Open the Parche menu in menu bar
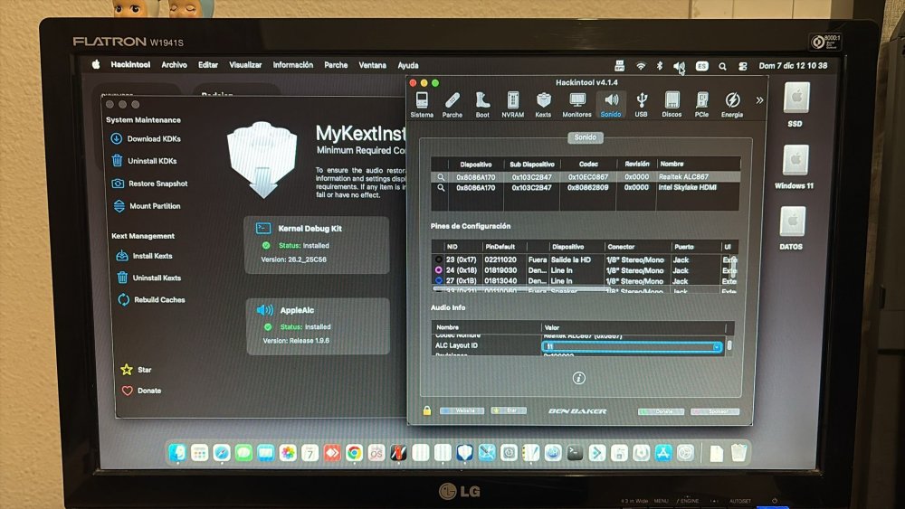The width and height of the screenshot is (905, 509). pyautogui.click(x=336, y=65)
